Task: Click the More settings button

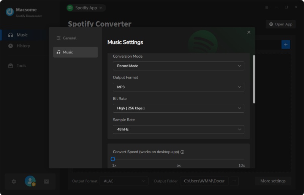Action: pyautogui.click(x=273, y=181)
